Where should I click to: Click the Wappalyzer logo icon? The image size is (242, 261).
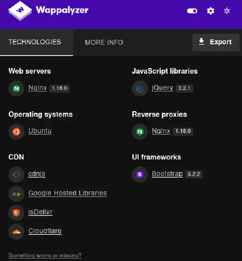[20, 11]
